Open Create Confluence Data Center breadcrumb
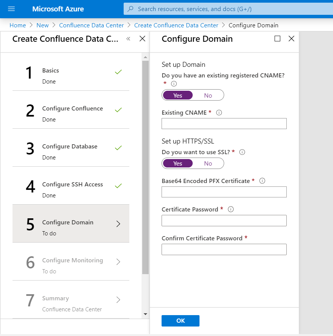This screenshot has width=333, height=336. click(x=176, y=25)
